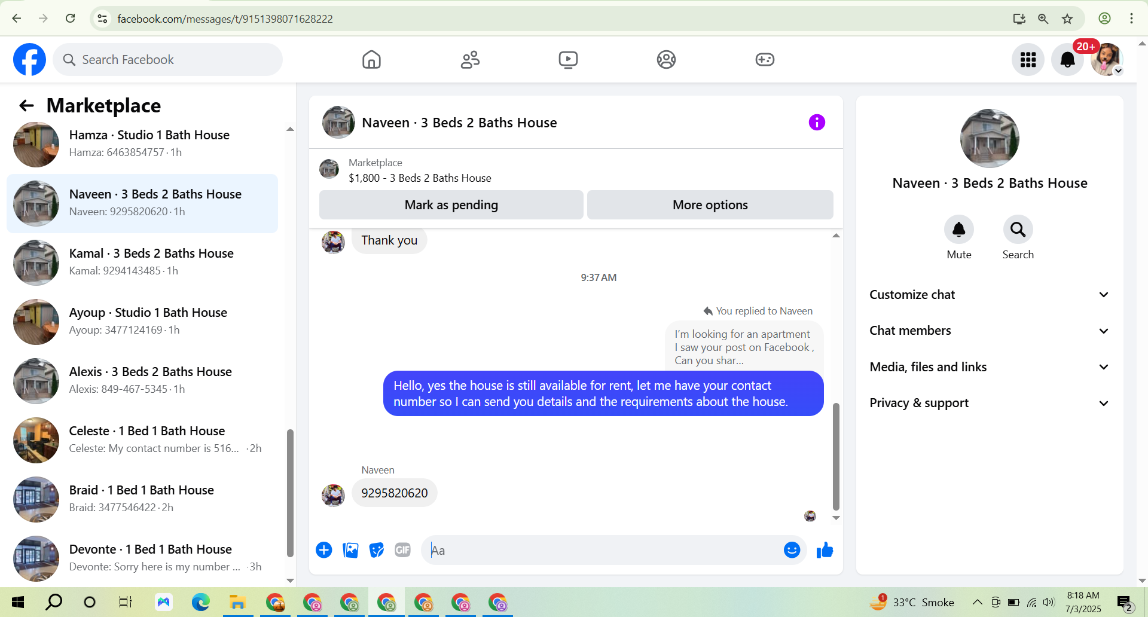Open the Friends icon in top navigation

pos(470,59)
